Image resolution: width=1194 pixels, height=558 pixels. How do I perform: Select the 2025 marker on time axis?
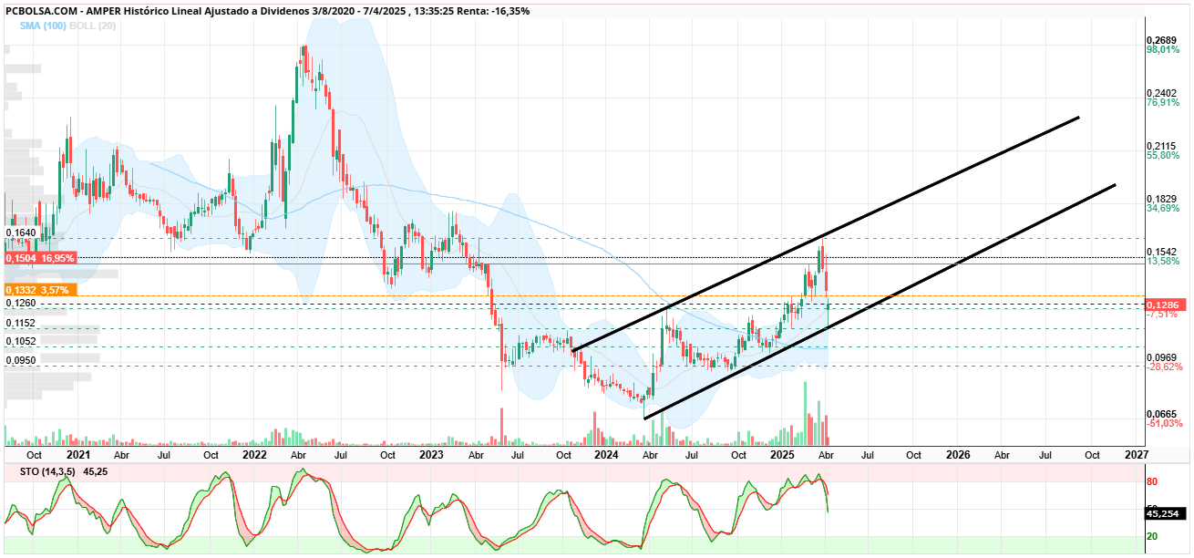tap(782, 454)
